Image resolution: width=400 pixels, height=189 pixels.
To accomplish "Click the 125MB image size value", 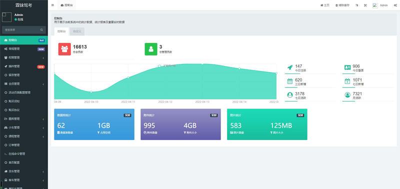I will click(x=281, y=125).
